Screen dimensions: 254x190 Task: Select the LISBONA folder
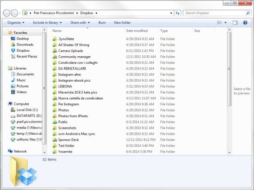65,87
